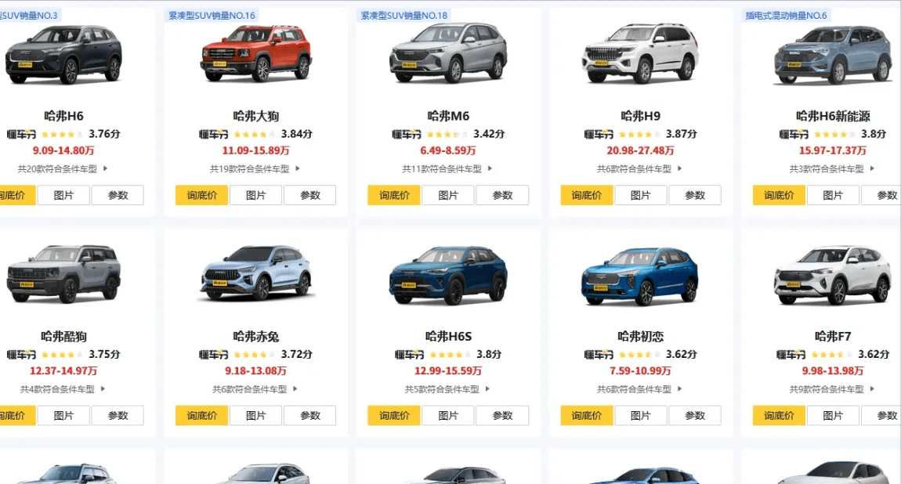Click the 紧凑型SUV销量NO.18 sales rank tag
This screenshot has height=484, width=901.
click(x=403, y=16)
